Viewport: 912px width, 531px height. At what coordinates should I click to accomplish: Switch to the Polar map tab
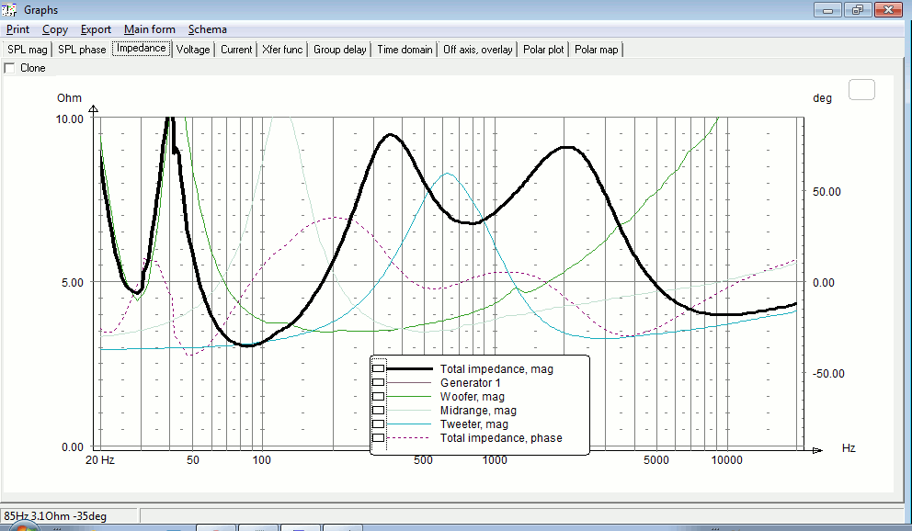tap(596, 50)
